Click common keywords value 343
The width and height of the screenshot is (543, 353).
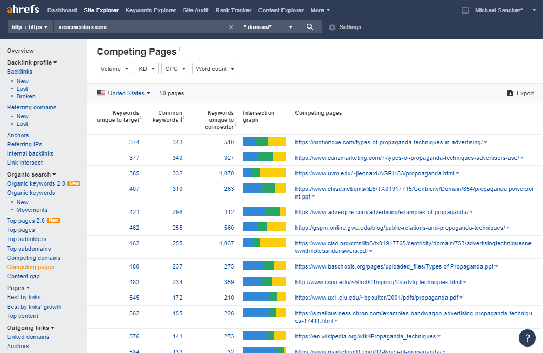tap(177, 142)
